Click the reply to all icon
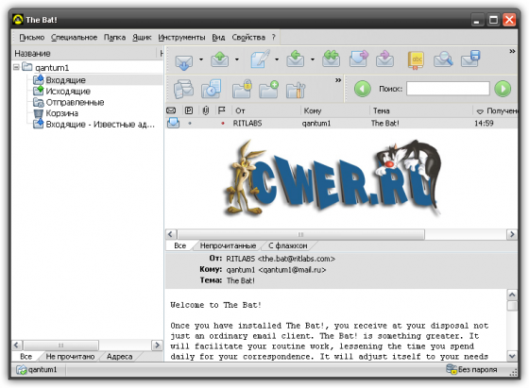Viewport: 529px width, 388px height. click(x=331, y=59)
